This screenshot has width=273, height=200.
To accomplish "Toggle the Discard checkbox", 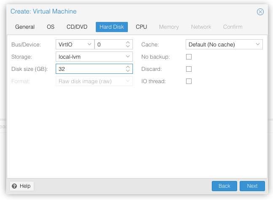I will [x=189, y=69].
